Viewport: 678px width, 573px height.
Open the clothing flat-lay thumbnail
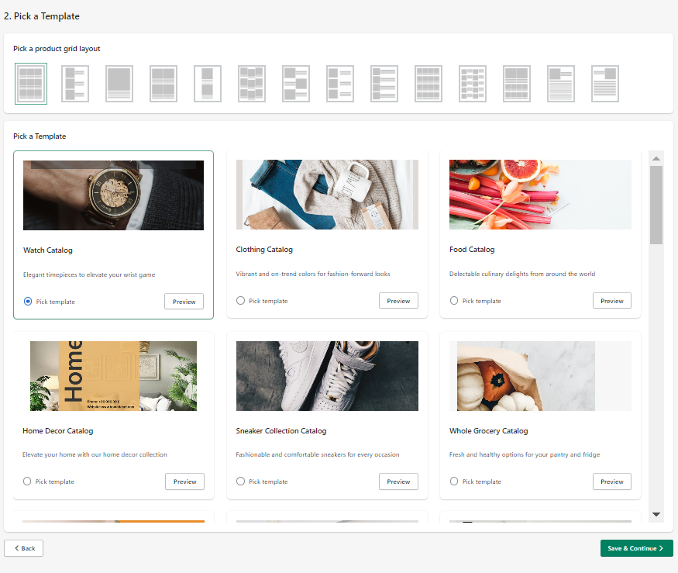[327, 195]
